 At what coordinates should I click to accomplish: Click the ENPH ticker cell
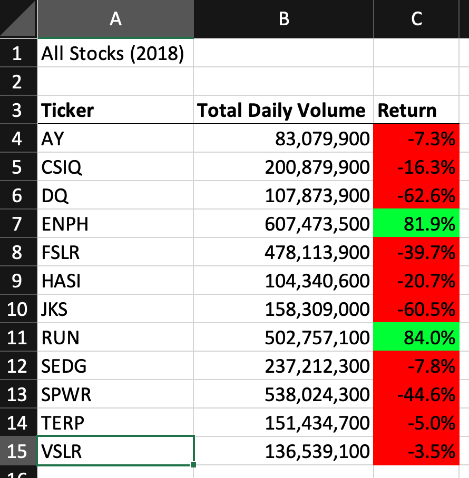[x=115, y=223]
